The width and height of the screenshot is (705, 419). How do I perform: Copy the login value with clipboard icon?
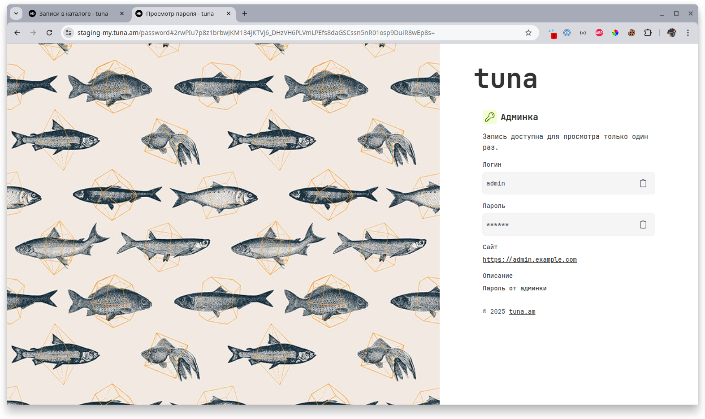(643, 183)
